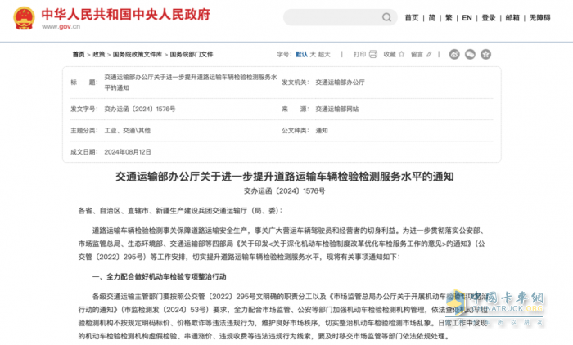The image size is (573, 345).
Task: Share to Weibo icon
Action: 454,55
